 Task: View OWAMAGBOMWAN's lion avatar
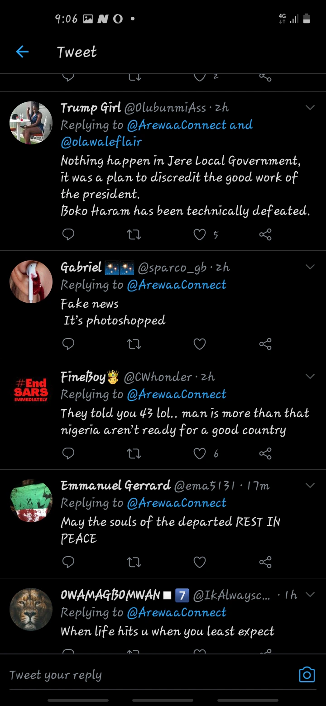point(31,609)
